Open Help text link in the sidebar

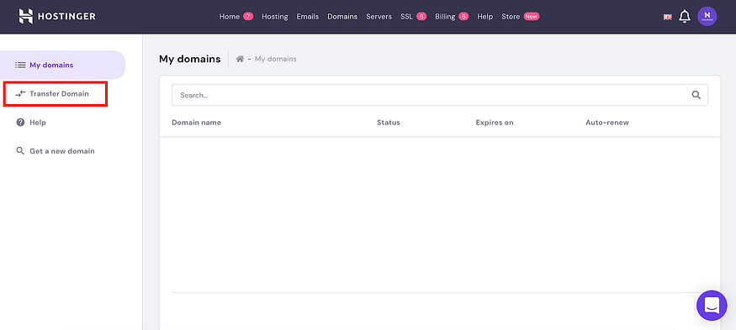click(x=38, y=123)
